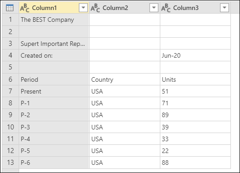Select the cell 'The BEST Company'

coord(54,20)
